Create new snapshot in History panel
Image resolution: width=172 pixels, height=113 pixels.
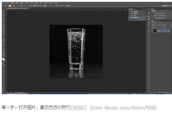tap(141, 19)
